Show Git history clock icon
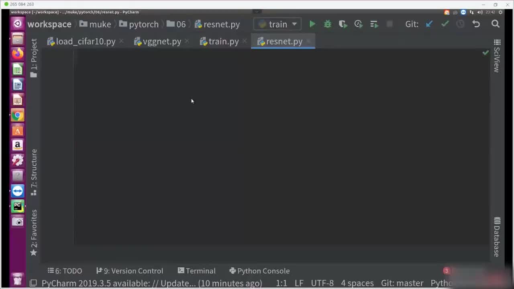Image resolution: width=514 pixels, height=289 pixels. click(x=460, y=24)
